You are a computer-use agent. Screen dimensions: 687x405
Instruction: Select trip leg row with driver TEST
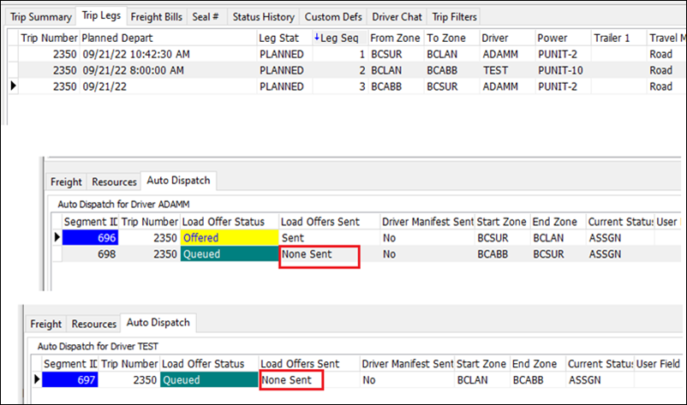495,70
